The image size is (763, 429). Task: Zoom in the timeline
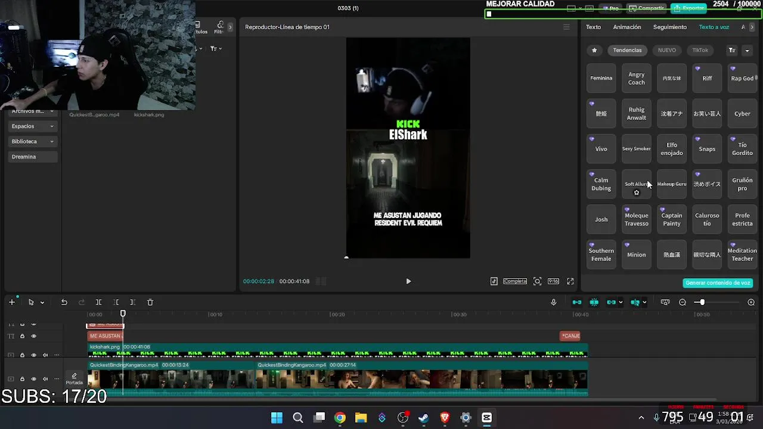[x=751, y=302]
